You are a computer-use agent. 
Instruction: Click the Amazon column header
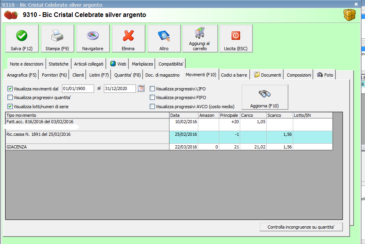point(209,115)
